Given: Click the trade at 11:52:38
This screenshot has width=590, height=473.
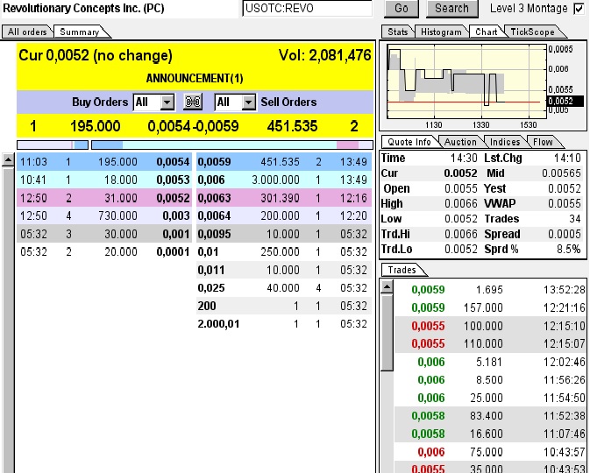Looking at the screenshot, I should [491, 416].
